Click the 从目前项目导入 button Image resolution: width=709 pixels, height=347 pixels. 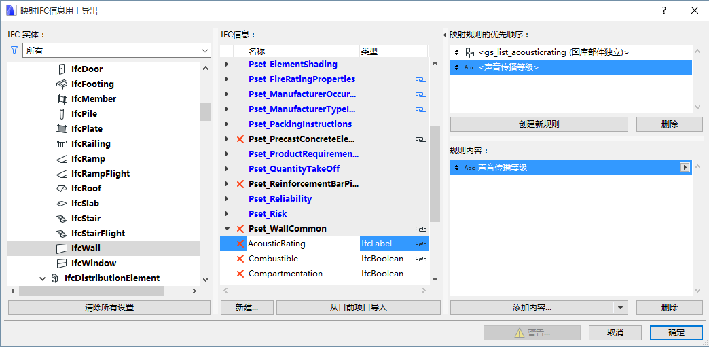359,308
